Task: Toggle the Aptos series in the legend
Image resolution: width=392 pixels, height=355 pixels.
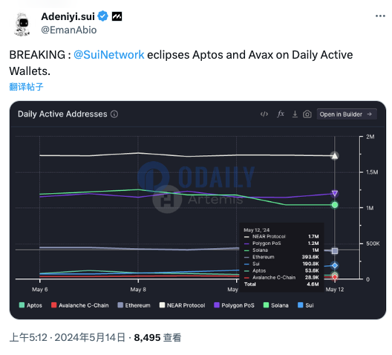Action: (30, 305)
